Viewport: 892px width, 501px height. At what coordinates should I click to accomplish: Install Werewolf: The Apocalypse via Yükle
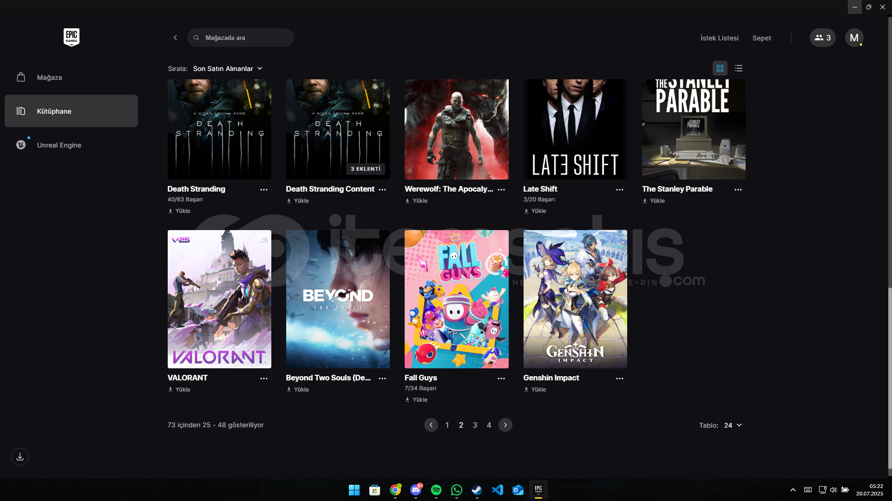point(416,201)
